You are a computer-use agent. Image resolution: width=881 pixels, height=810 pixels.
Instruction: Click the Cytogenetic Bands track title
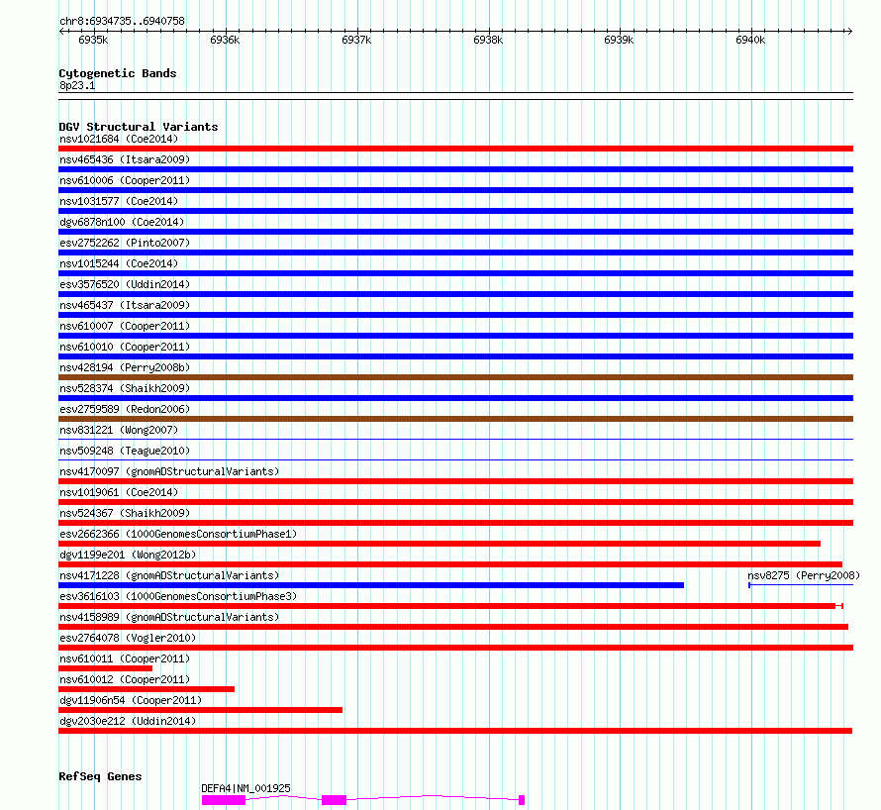coord(118,73)
